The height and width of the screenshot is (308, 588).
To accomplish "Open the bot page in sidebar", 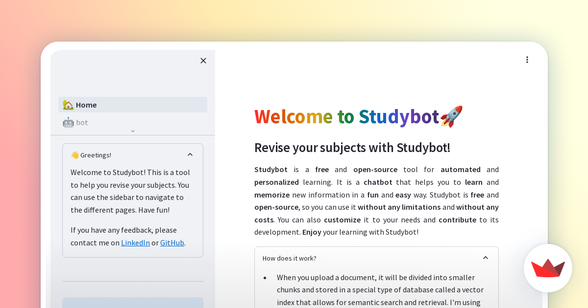I will pos(133,122).
